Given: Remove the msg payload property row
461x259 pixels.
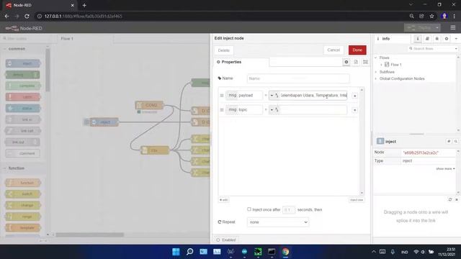Looking at the screenshot, I should (354, 96).
